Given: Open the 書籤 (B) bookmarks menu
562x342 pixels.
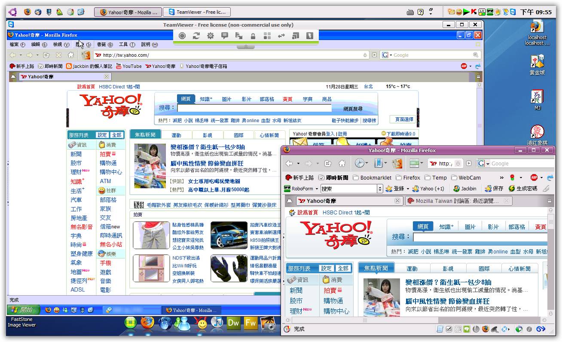Looking at the screenshot, I should 104,44.
